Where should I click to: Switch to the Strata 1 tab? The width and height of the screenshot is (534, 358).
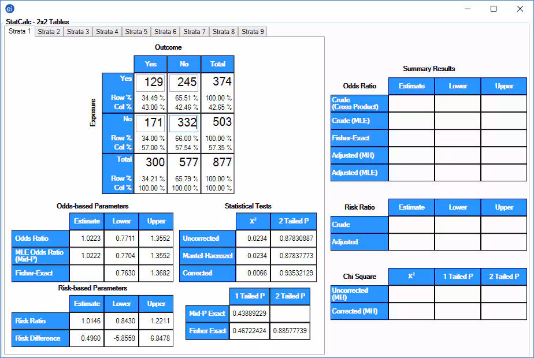(20, 31)
